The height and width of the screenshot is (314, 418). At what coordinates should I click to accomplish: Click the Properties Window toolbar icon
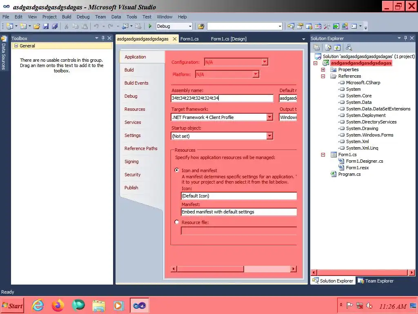pyautogui.click(x=300, y=26)
